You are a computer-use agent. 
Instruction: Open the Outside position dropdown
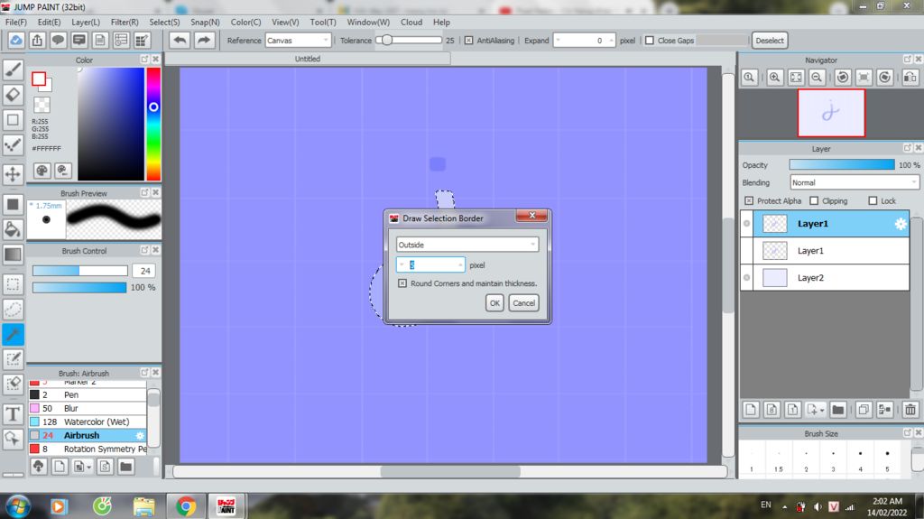tap(467, 245)
